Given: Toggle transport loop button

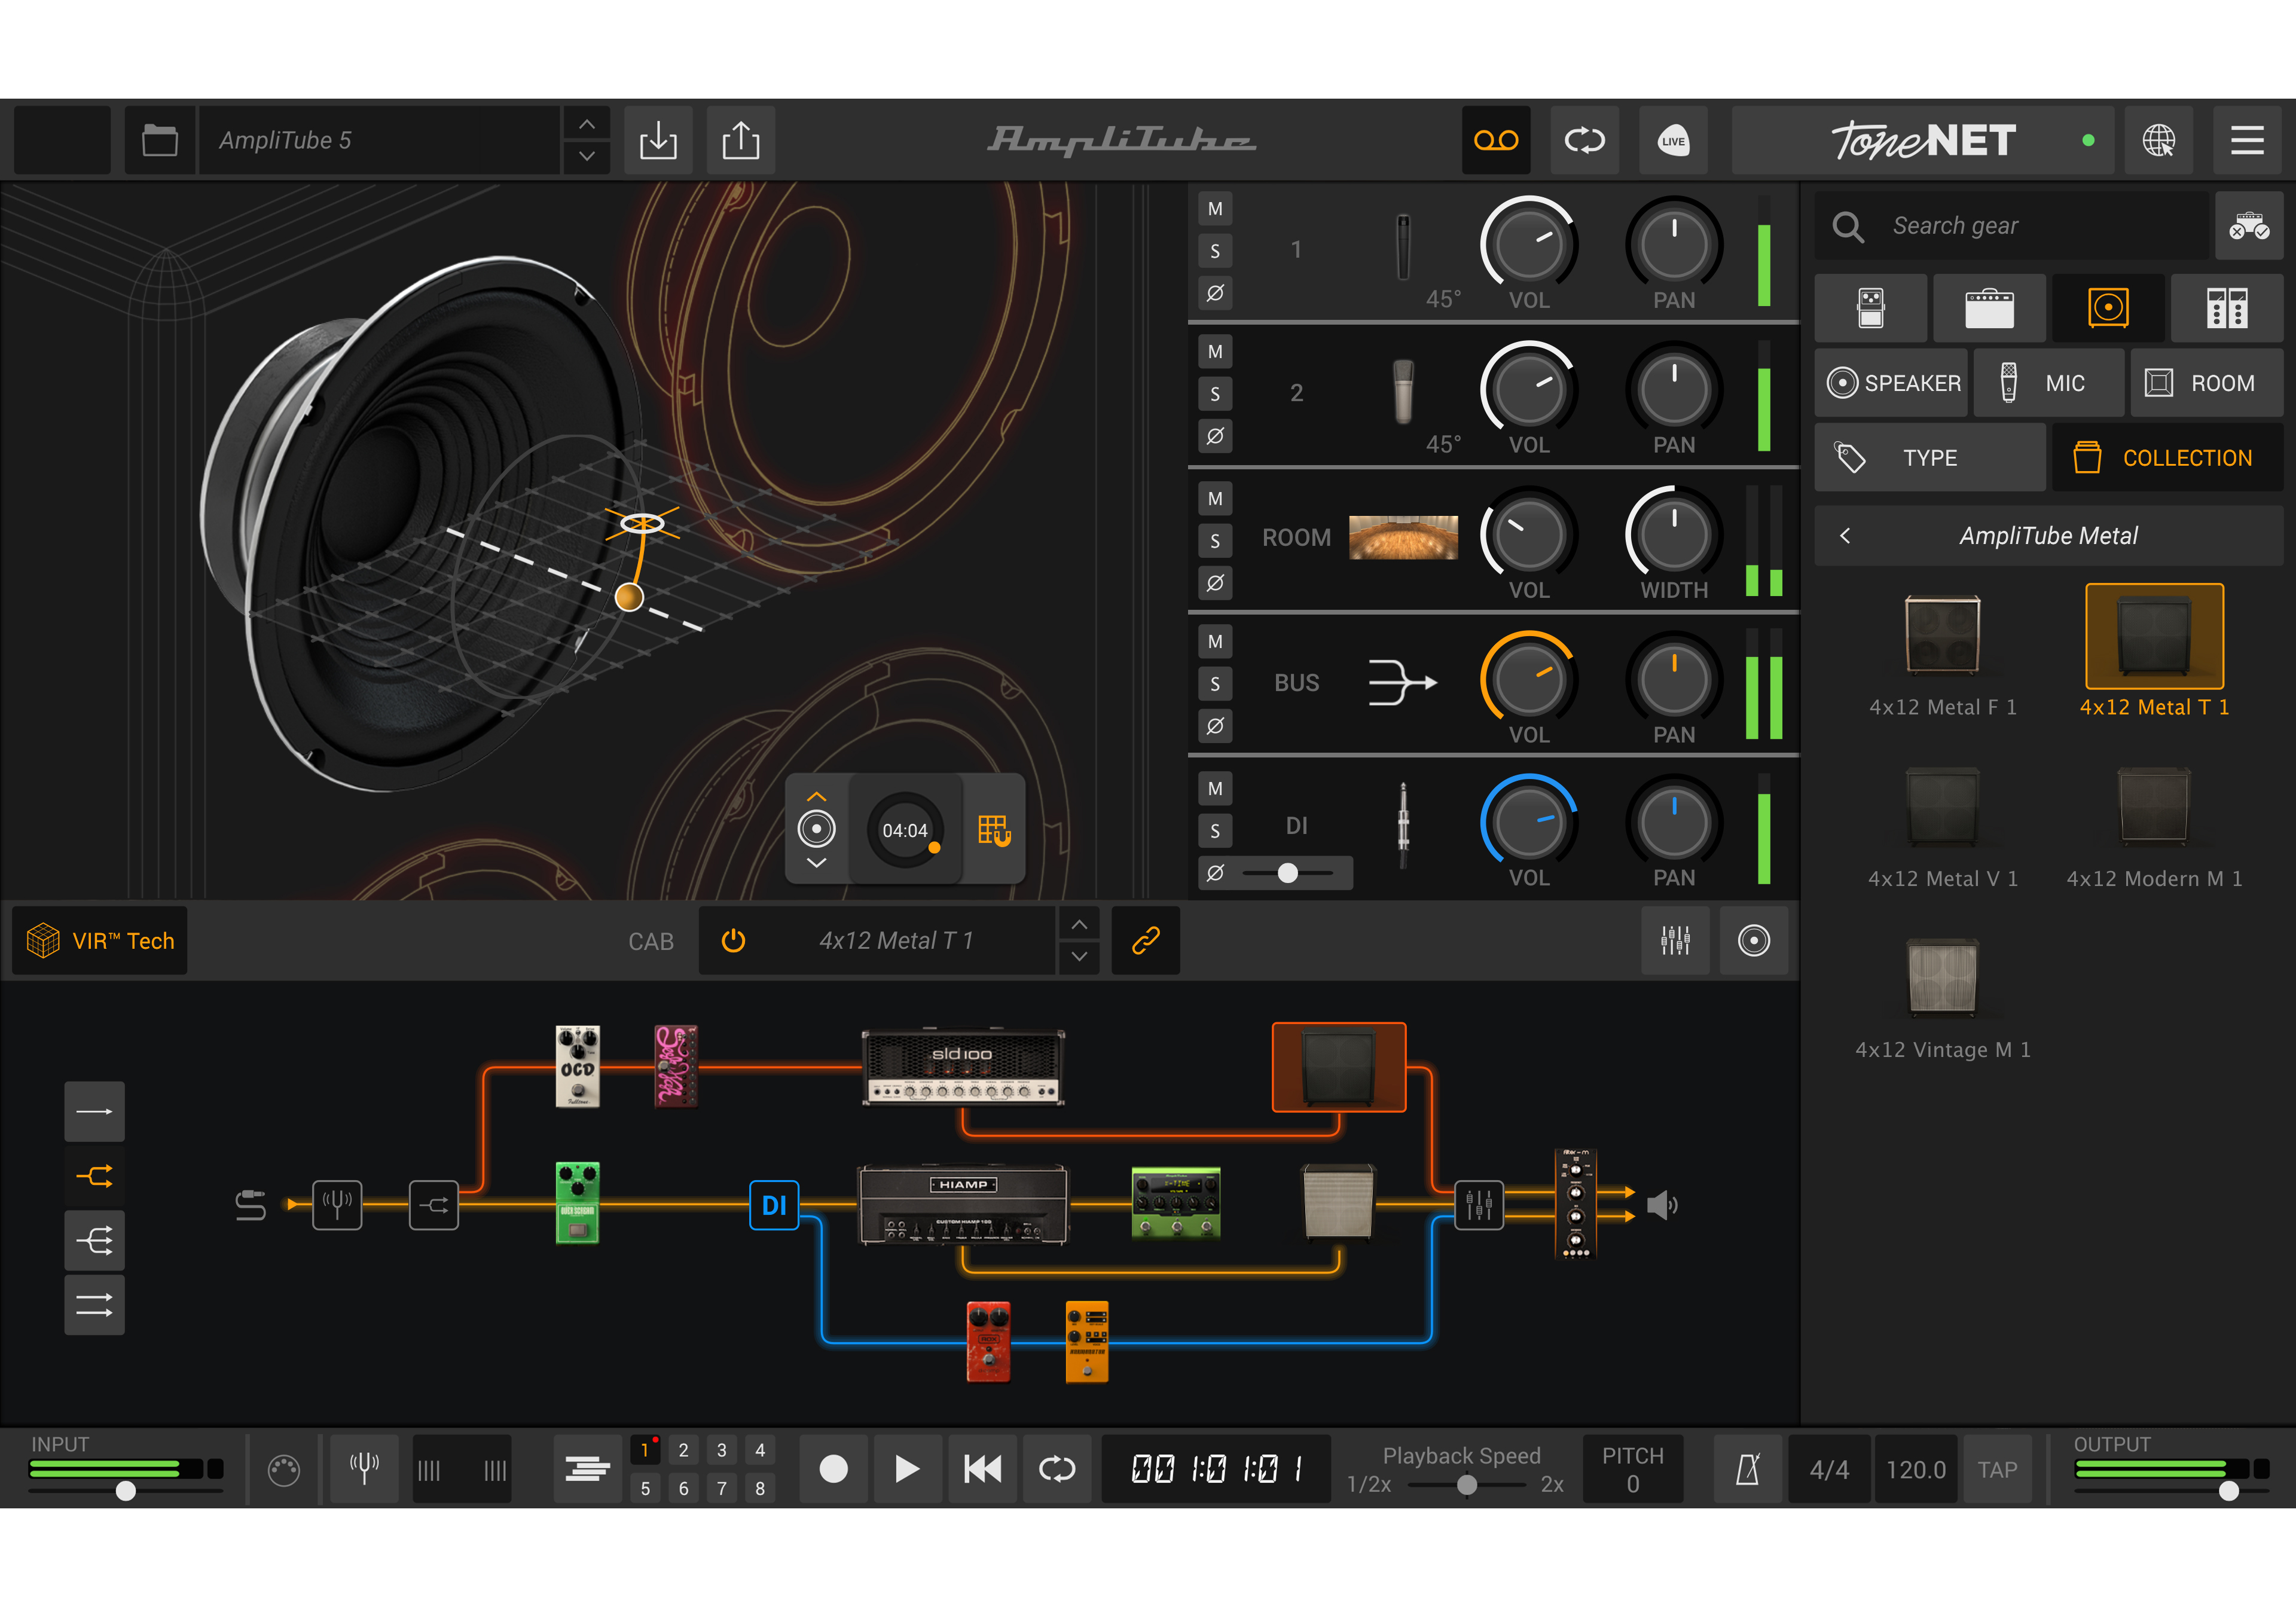Looking at the screenshot, I should coord(1057,1469).
